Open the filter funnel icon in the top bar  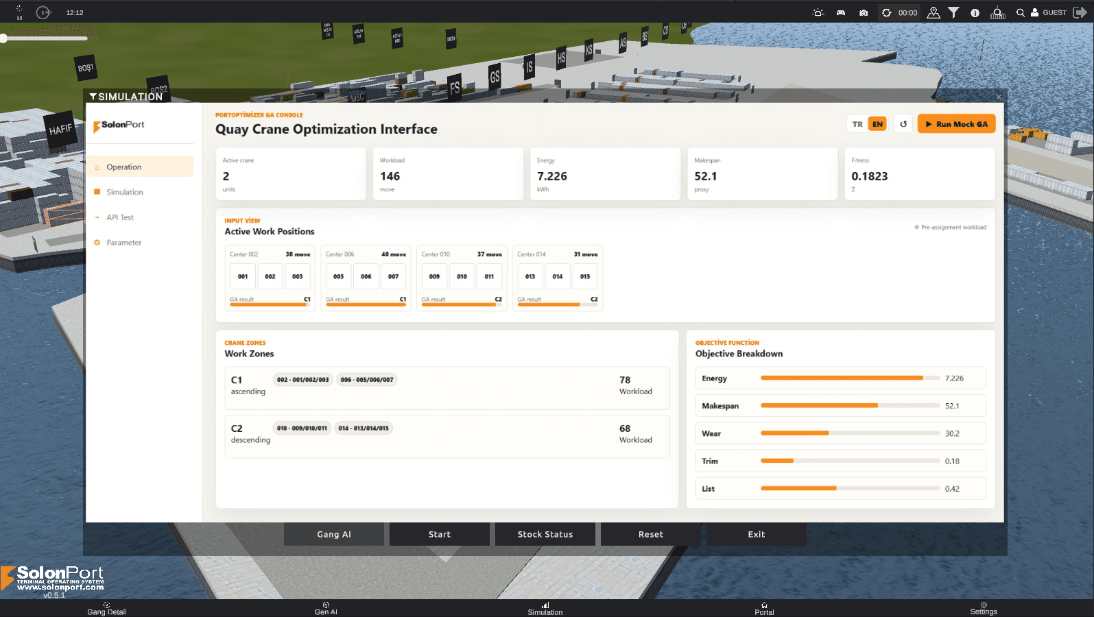pos(953,12)
